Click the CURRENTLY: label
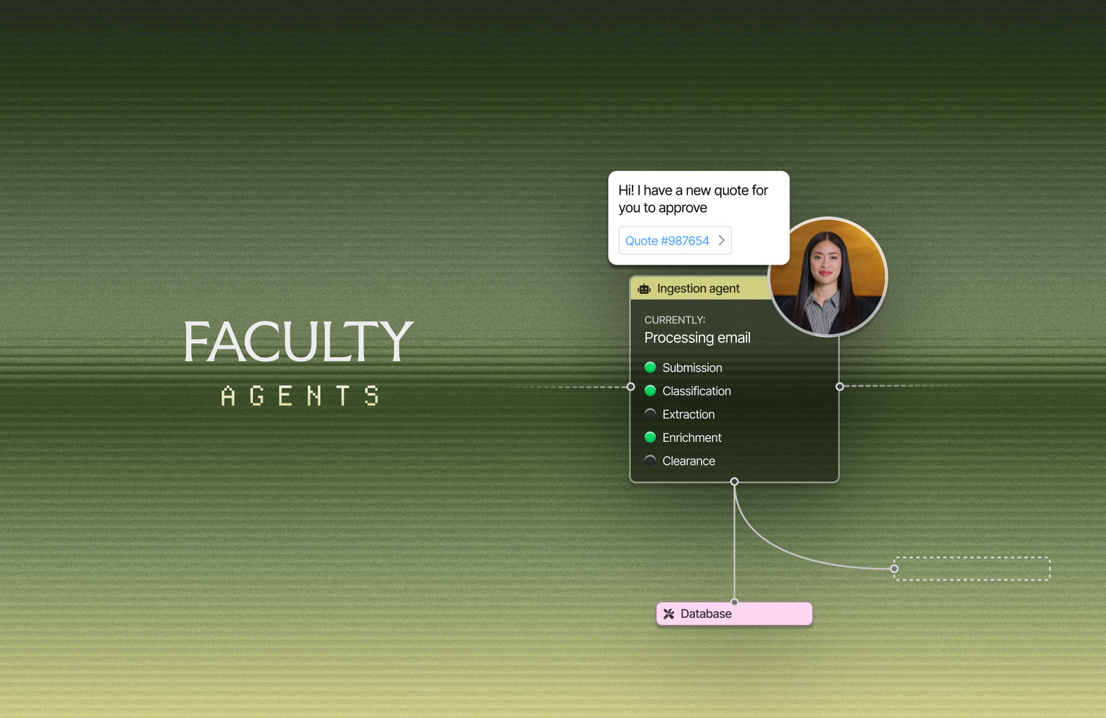 675,320
